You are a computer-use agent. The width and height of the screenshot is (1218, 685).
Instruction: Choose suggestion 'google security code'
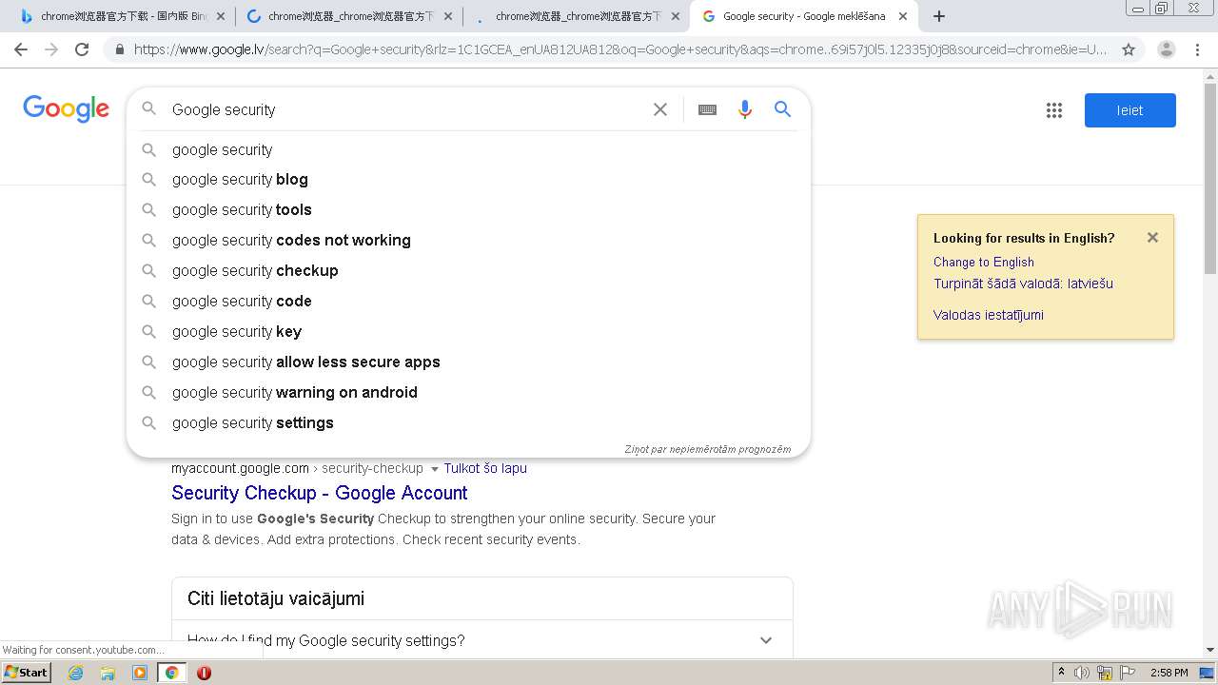pyautogui.click(x=468, y=301)
